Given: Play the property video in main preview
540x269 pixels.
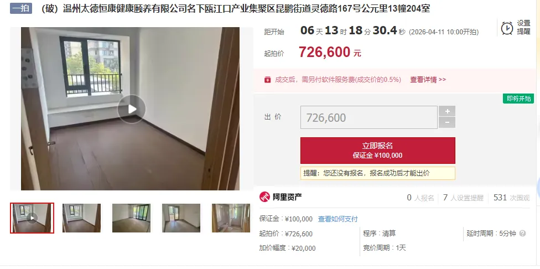Looking at the screenshot, I should [131, 109].
